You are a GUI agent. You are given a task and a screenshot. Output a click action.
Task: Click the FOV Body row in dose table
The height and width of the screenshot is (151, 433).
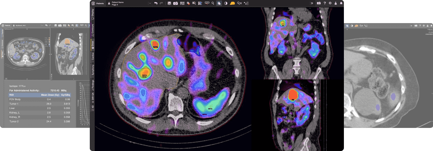coord(39,99)
